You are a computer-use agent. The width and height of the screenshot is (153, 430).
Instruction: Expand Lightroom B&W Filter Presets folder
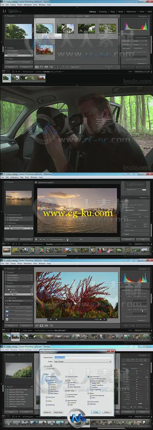tap(8, 389)
